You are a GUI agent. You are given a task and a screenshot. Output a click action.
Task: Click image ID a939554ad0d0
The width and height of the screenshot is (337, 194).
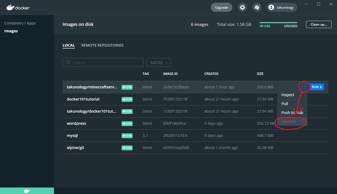[176, 147]
